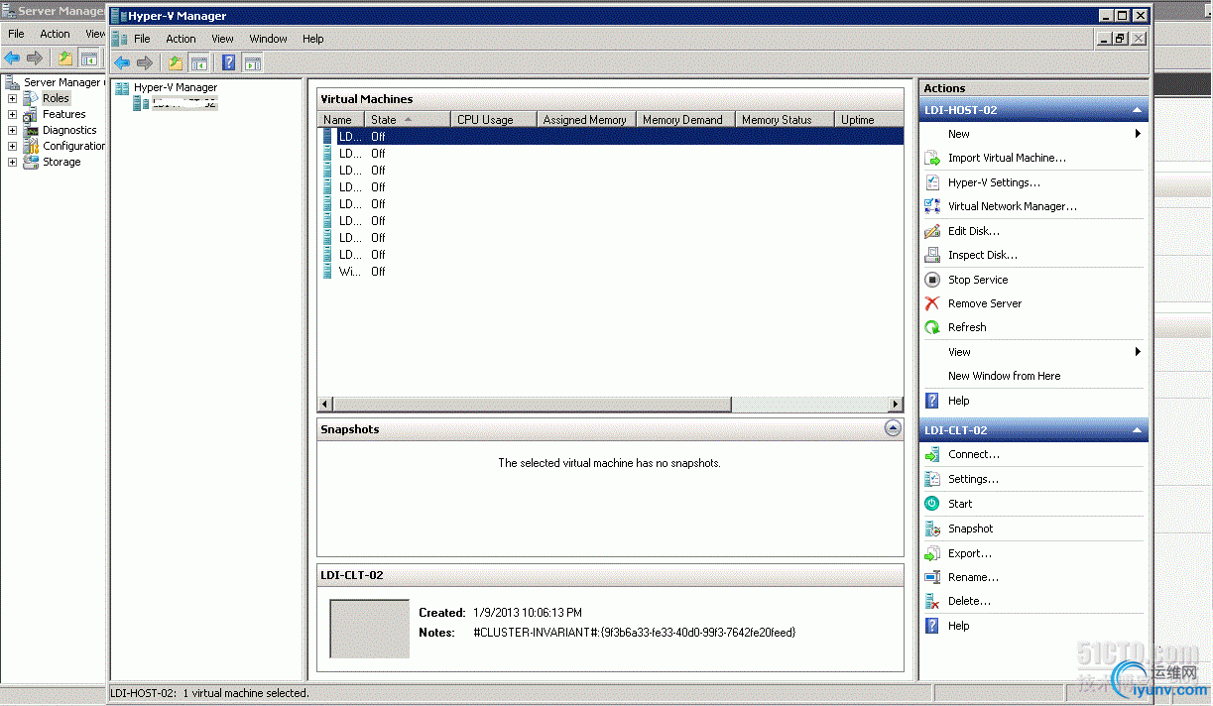Select Diagnostics in Server Manager tree

pyautogui.click(x=69, y=130)
